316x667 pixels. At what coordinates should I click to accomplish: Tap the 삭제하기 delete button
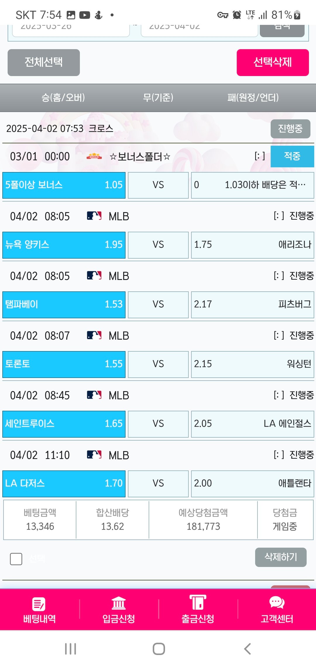(x=281, y=557)
